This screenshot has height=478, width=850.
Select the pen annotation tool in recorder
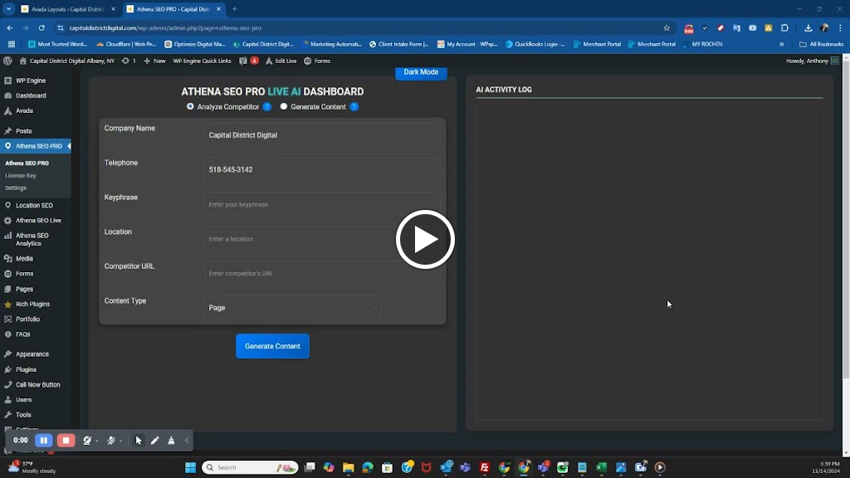pyautogui.click(x=155, y=441)
